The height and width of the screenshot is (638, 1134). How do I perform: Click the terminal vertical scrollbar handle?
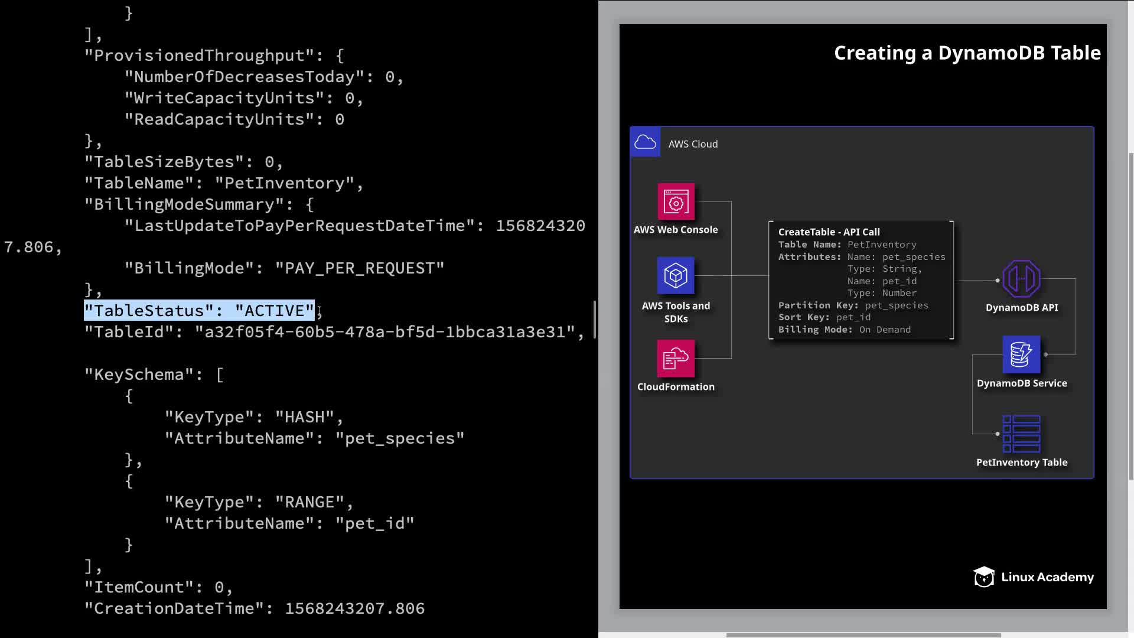coord(594,319)
